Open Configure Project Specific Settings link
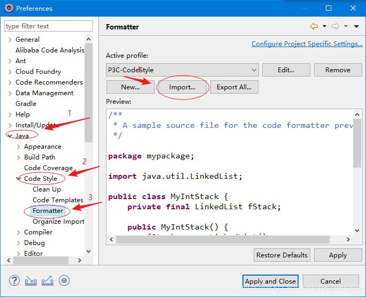Image resolution: width=366 pixels, height=297 pixels. click(307, 44)
